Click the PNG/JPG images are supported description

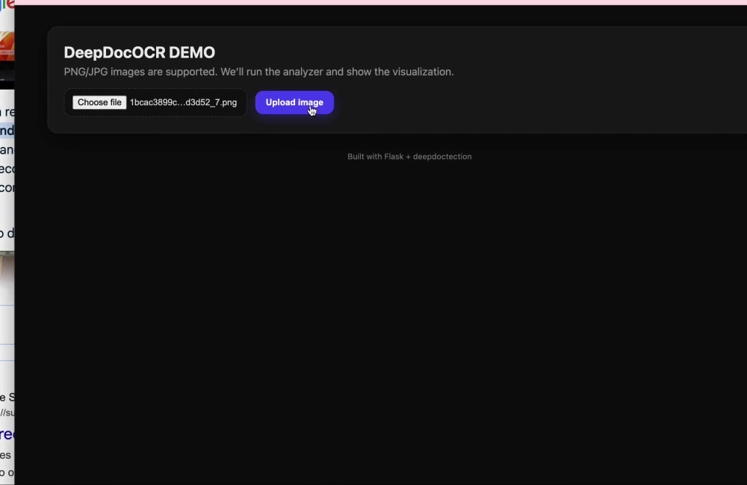click(x=258, y=72)
